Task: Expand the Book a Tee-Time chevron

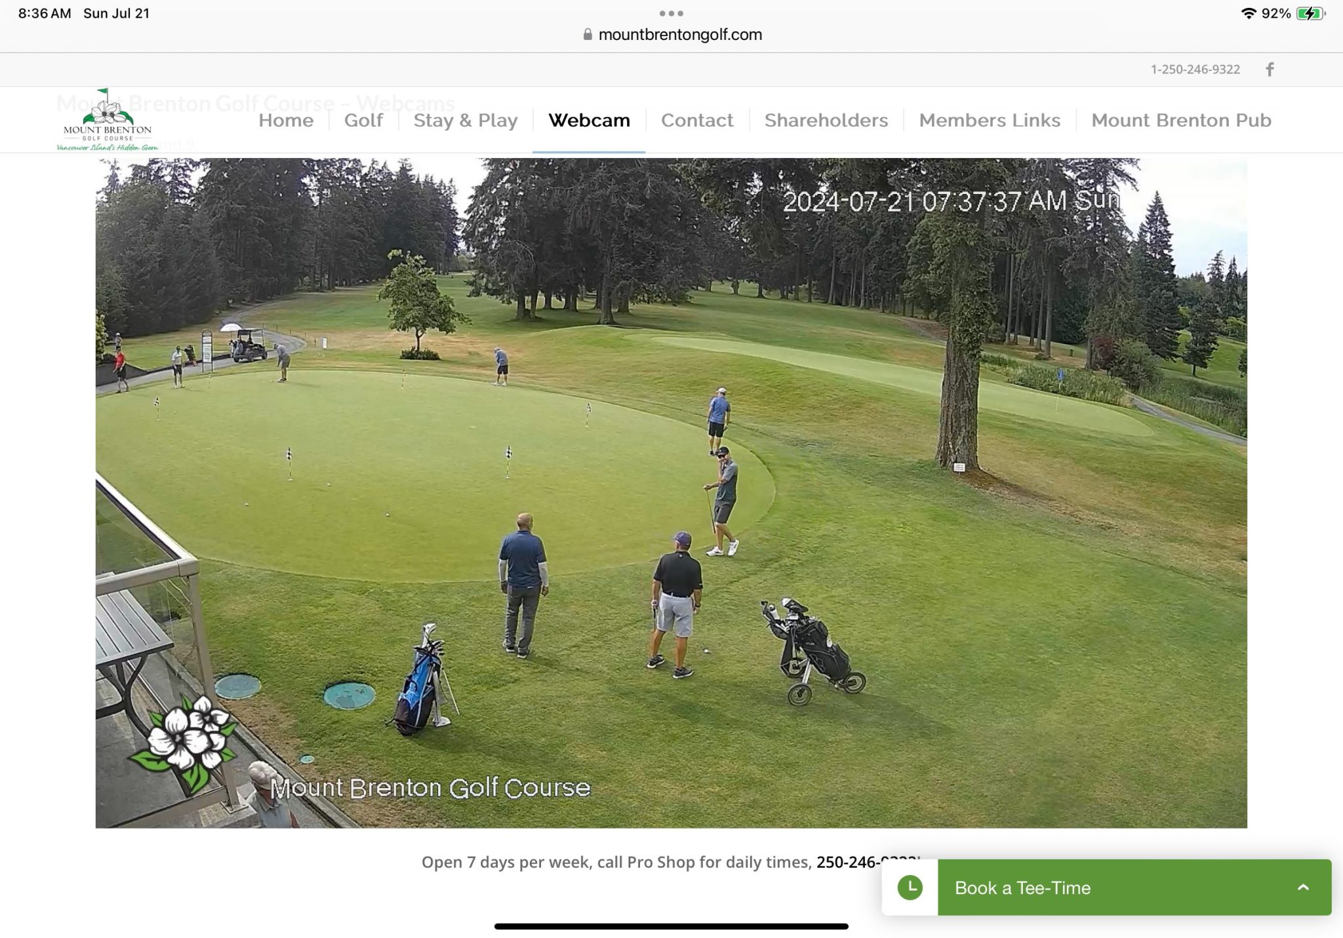Action: click(x=1303, y=888)
